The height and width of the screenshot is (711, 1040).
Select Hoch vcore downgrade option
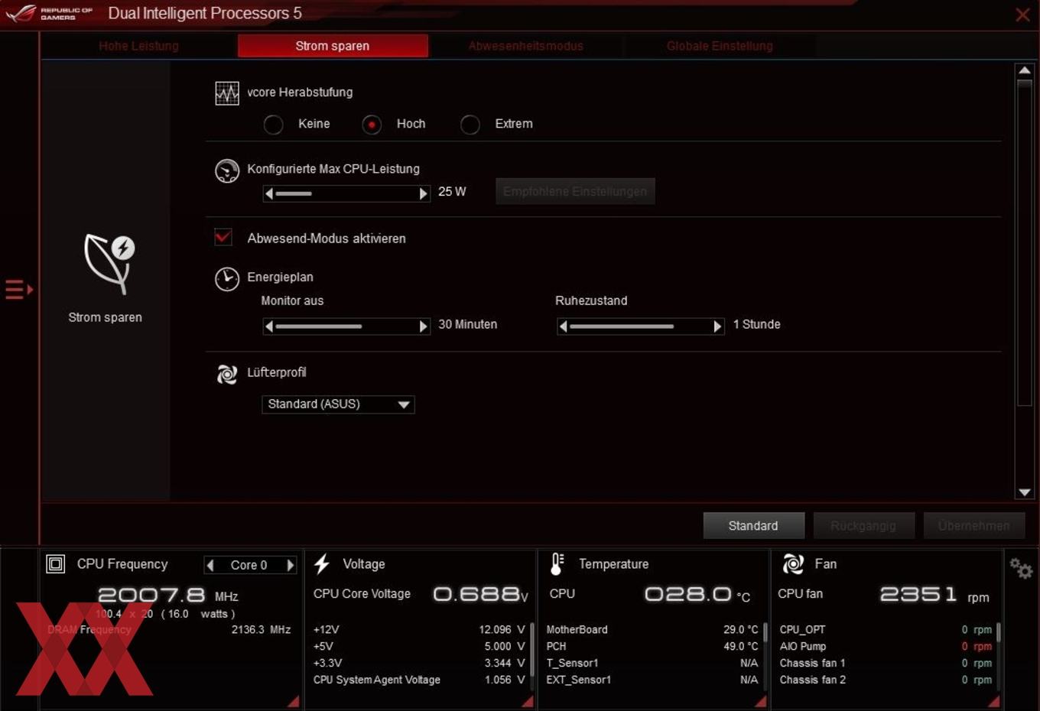click(372, 125)
